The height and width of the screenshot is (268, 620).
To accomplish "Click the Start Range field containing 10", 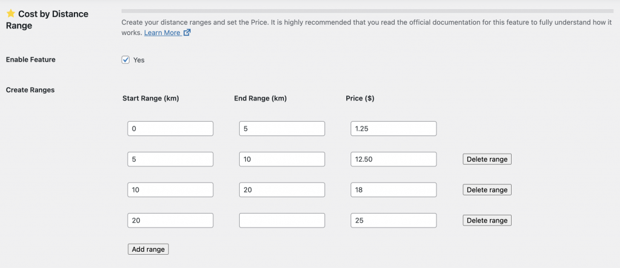I will click(x=170, y=190).
